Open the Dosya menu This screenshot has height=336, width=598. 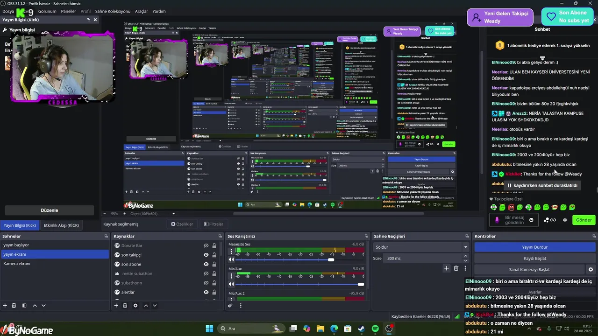pyautogui.click(x=8, y=11)
